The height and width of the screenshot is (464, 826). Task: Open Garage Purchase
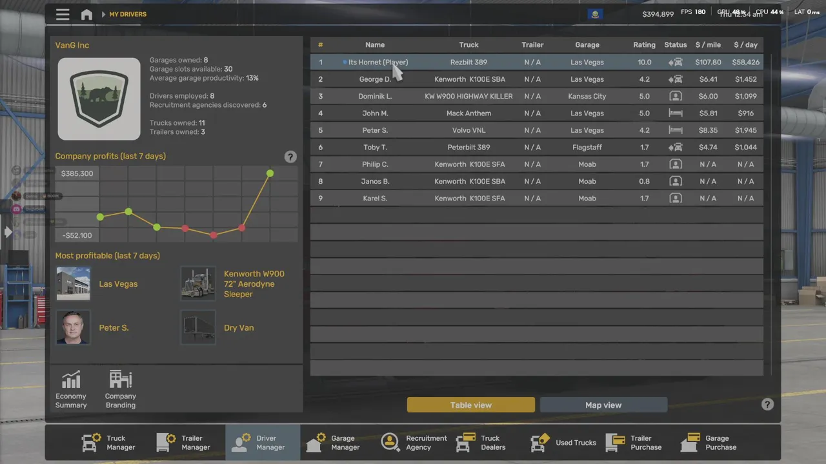click(709, 442)
